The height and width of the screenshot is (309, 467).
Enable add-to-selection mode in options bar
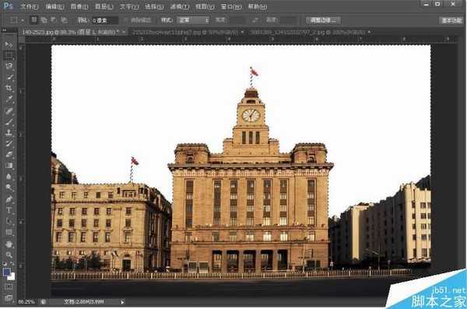[44, 20]
